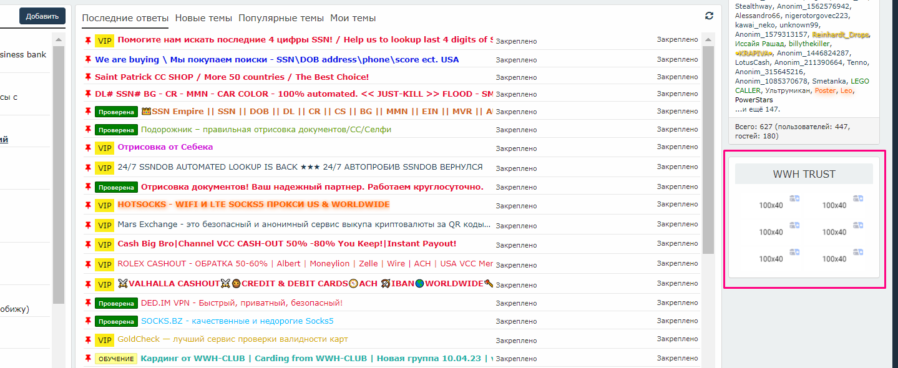Image resolution: width=898 pixels, height=368 pixels.
Task: Click the yellow ОБУЧЕНИЕ badge
Action: click(115, 359)
